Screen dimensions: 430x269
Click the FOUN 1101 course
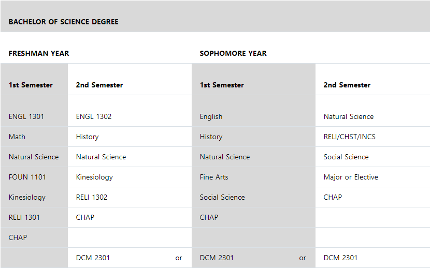pos(27,177)
